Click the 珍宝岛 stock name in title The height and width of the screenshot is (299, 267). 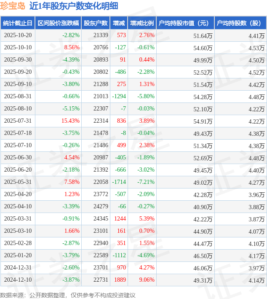(13, 6)
